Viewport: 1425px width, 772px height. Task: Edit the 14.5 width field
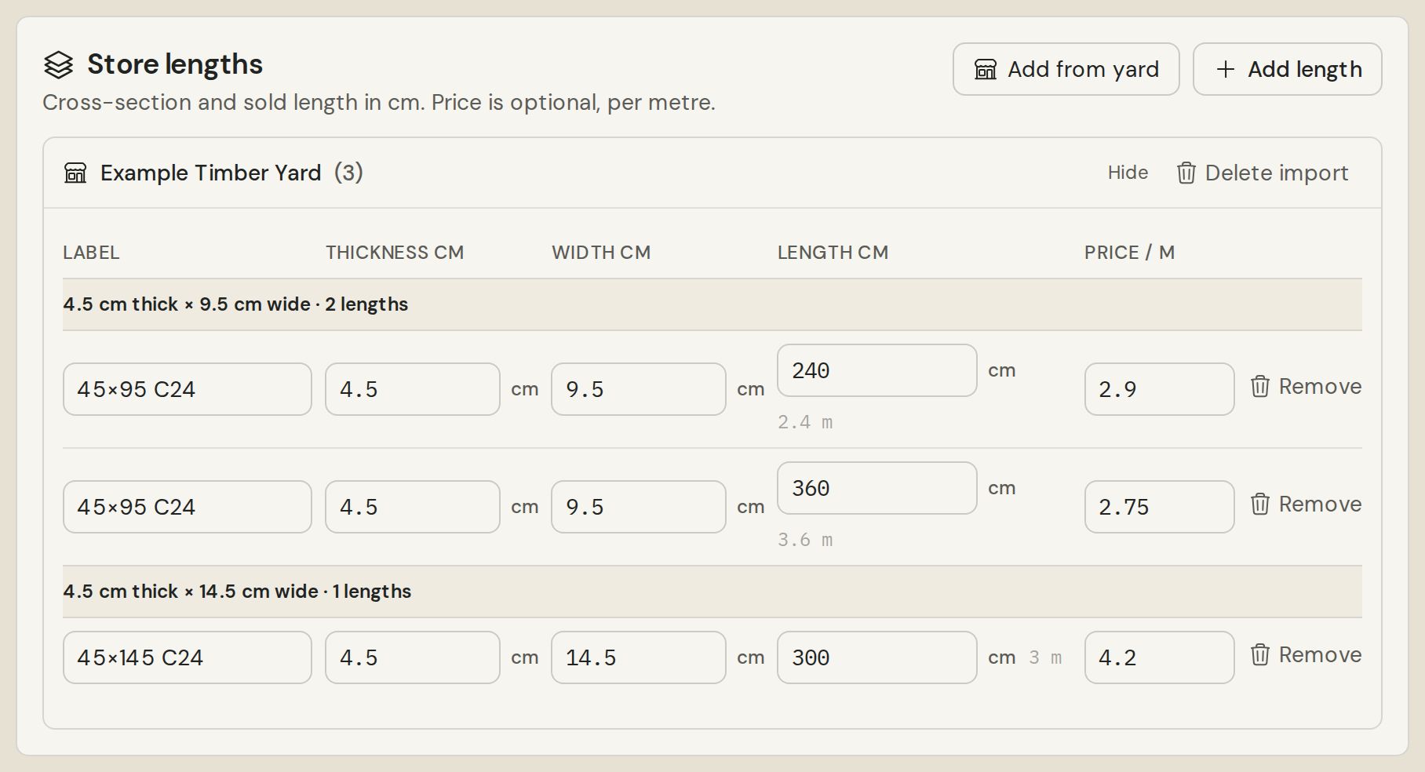coord(639,657)
